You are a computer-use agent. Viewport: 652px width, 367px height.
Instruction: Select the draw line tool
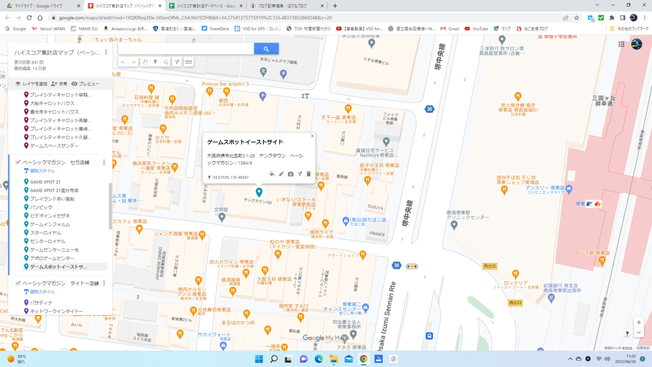(x=166, y=62)
